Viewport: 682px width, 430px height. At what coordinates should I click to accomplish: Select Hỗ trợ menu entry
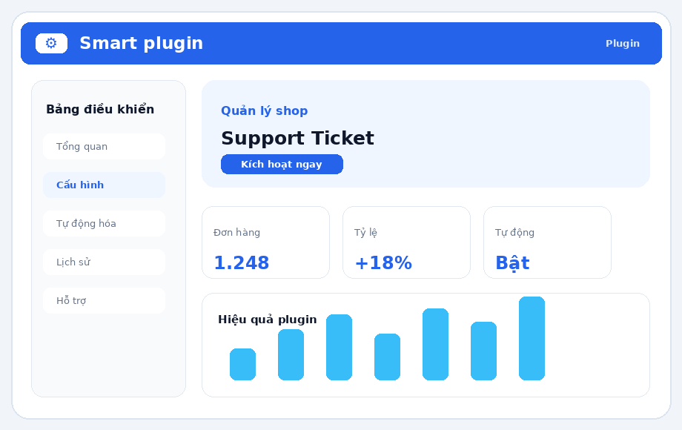[x=104, y=300]
